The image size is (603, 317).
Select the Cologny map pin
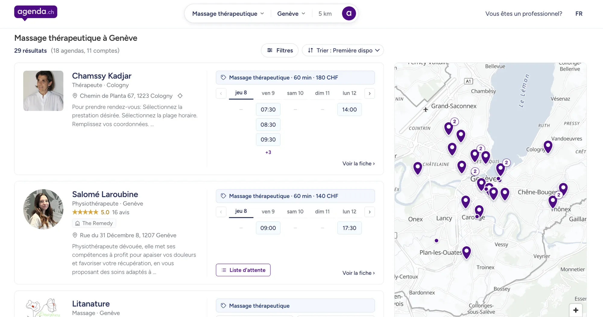(548, 147)
